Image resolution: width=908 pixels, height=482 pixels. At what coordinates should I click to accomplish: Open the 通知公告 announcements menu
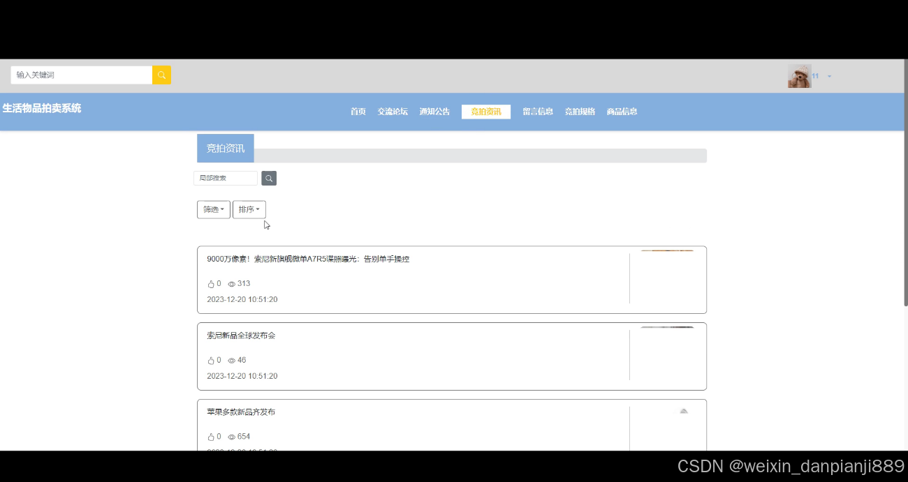click(x=434, y=112)
